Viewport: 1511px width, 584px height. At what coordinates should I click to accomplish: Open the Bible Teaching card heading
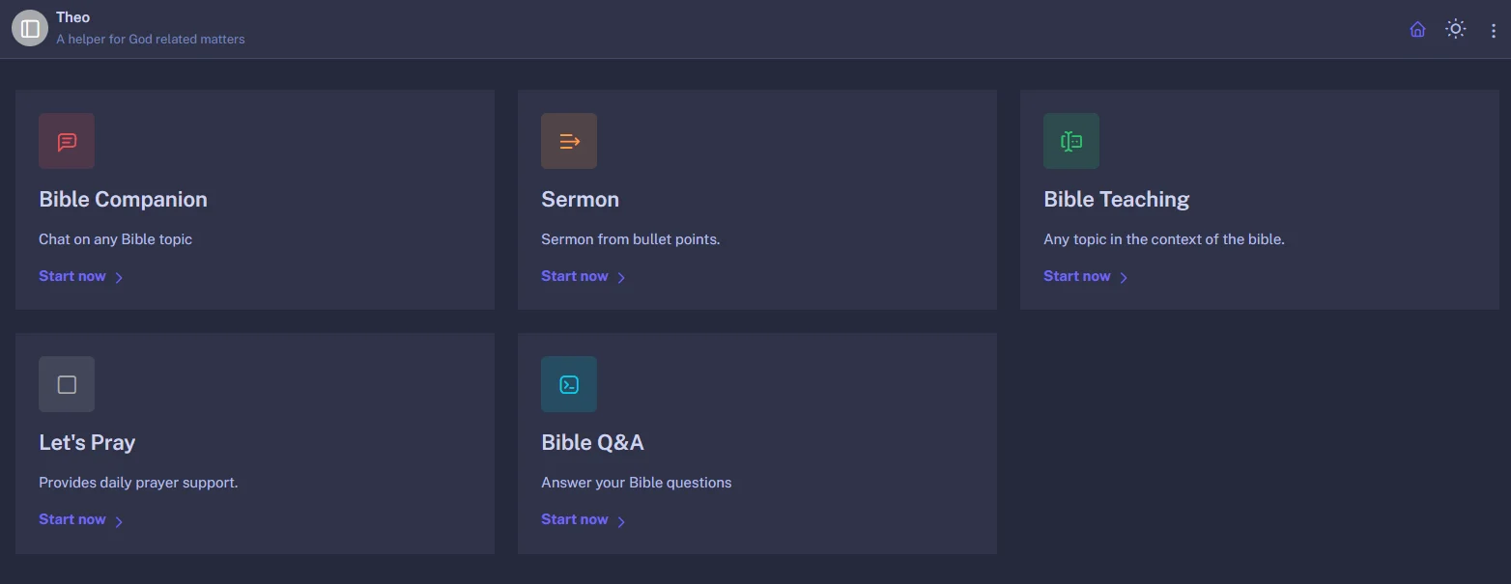pos(1116,200)
